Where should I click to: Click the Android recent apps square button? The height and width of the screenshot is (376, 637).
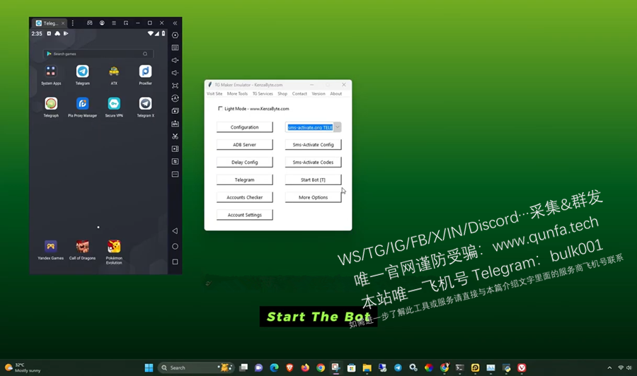175,262
